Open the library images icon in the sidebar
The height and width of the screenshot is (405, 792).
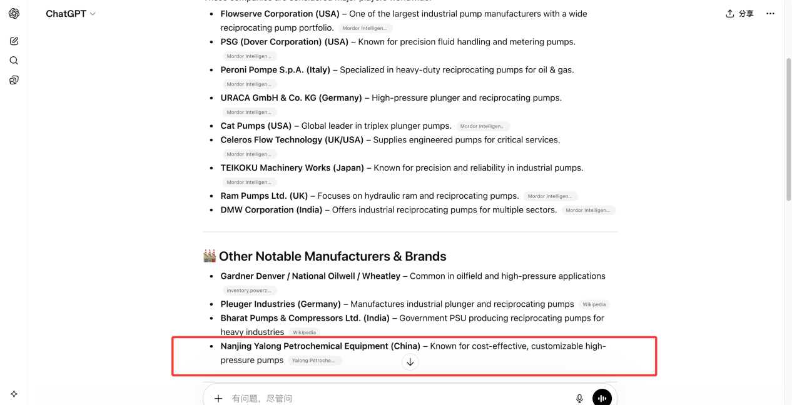[x=14, y=80]
